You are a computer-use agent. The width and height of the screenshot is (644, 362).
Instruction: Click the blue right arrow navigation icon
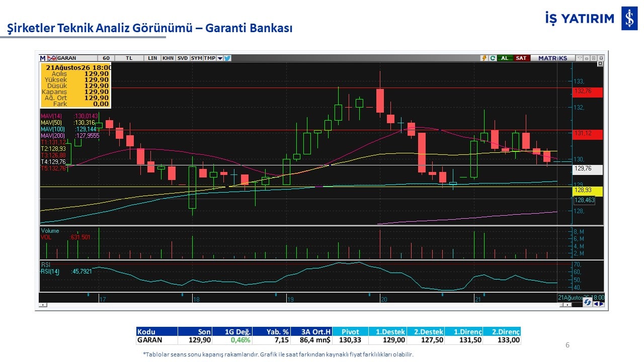pos(601,303)
